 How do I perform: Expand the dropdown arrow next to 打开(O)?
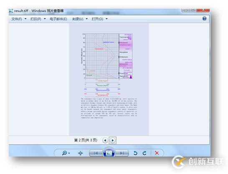tap(107, 19)
